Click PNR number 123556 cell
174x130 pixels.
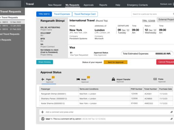[137, 99]
